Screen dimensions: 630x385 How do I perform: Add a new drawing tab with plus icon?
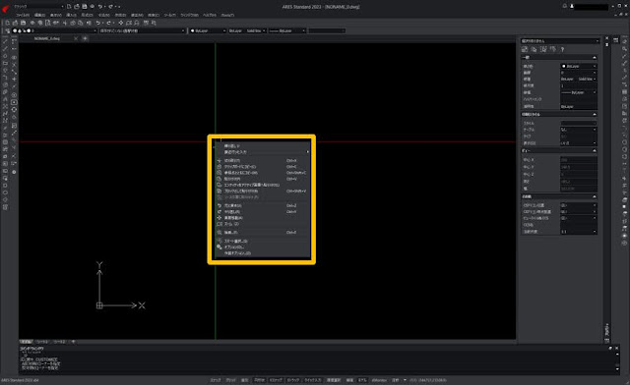pos(85,38)
